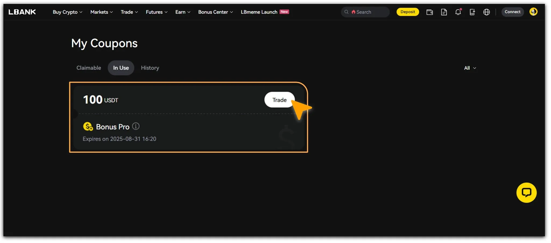Expand the Bonus Center menu
This screenshot has width=551, height=243.
tap(216, 12)
